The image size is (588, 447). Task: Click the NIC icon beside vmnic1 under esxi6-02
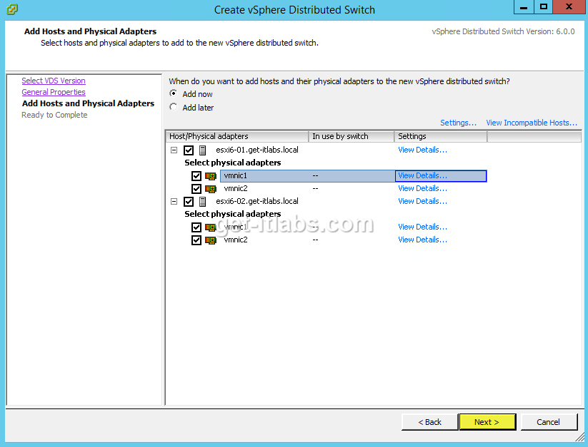tap(211, 227)
